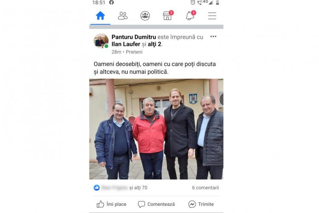This screenshot has height=213, width=319.
Task: Click the blue like reaction icon
Action: [97, 187]
